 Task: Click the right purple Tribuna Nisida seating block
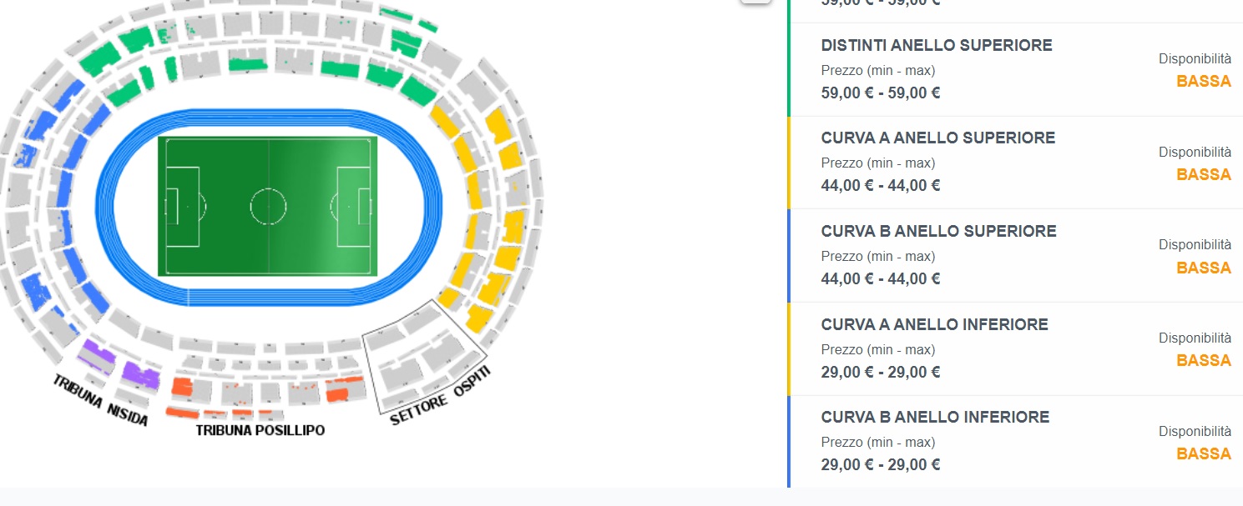coord(140,374)
